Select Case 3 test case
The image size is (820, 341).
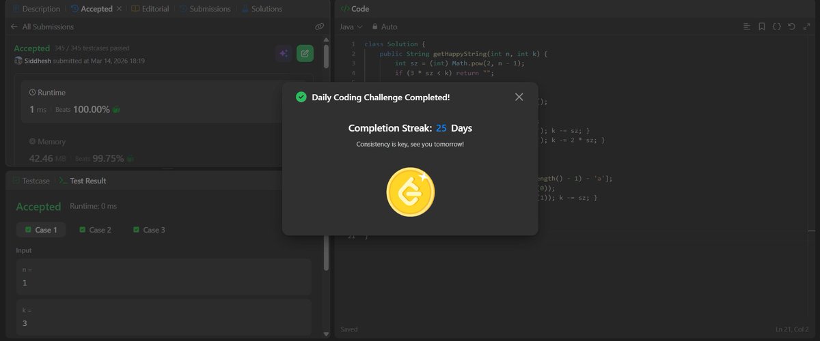pos(149,230)
